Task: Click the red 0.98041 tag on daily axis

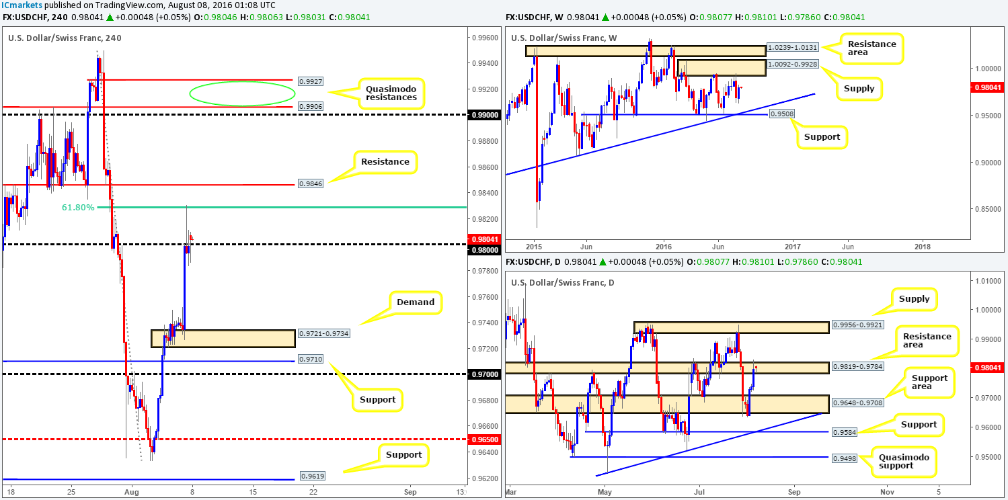Action: pos(987,368)
